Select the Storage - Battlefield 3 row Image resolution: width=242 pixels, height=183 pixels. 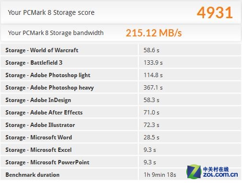(x=121, y=63)
